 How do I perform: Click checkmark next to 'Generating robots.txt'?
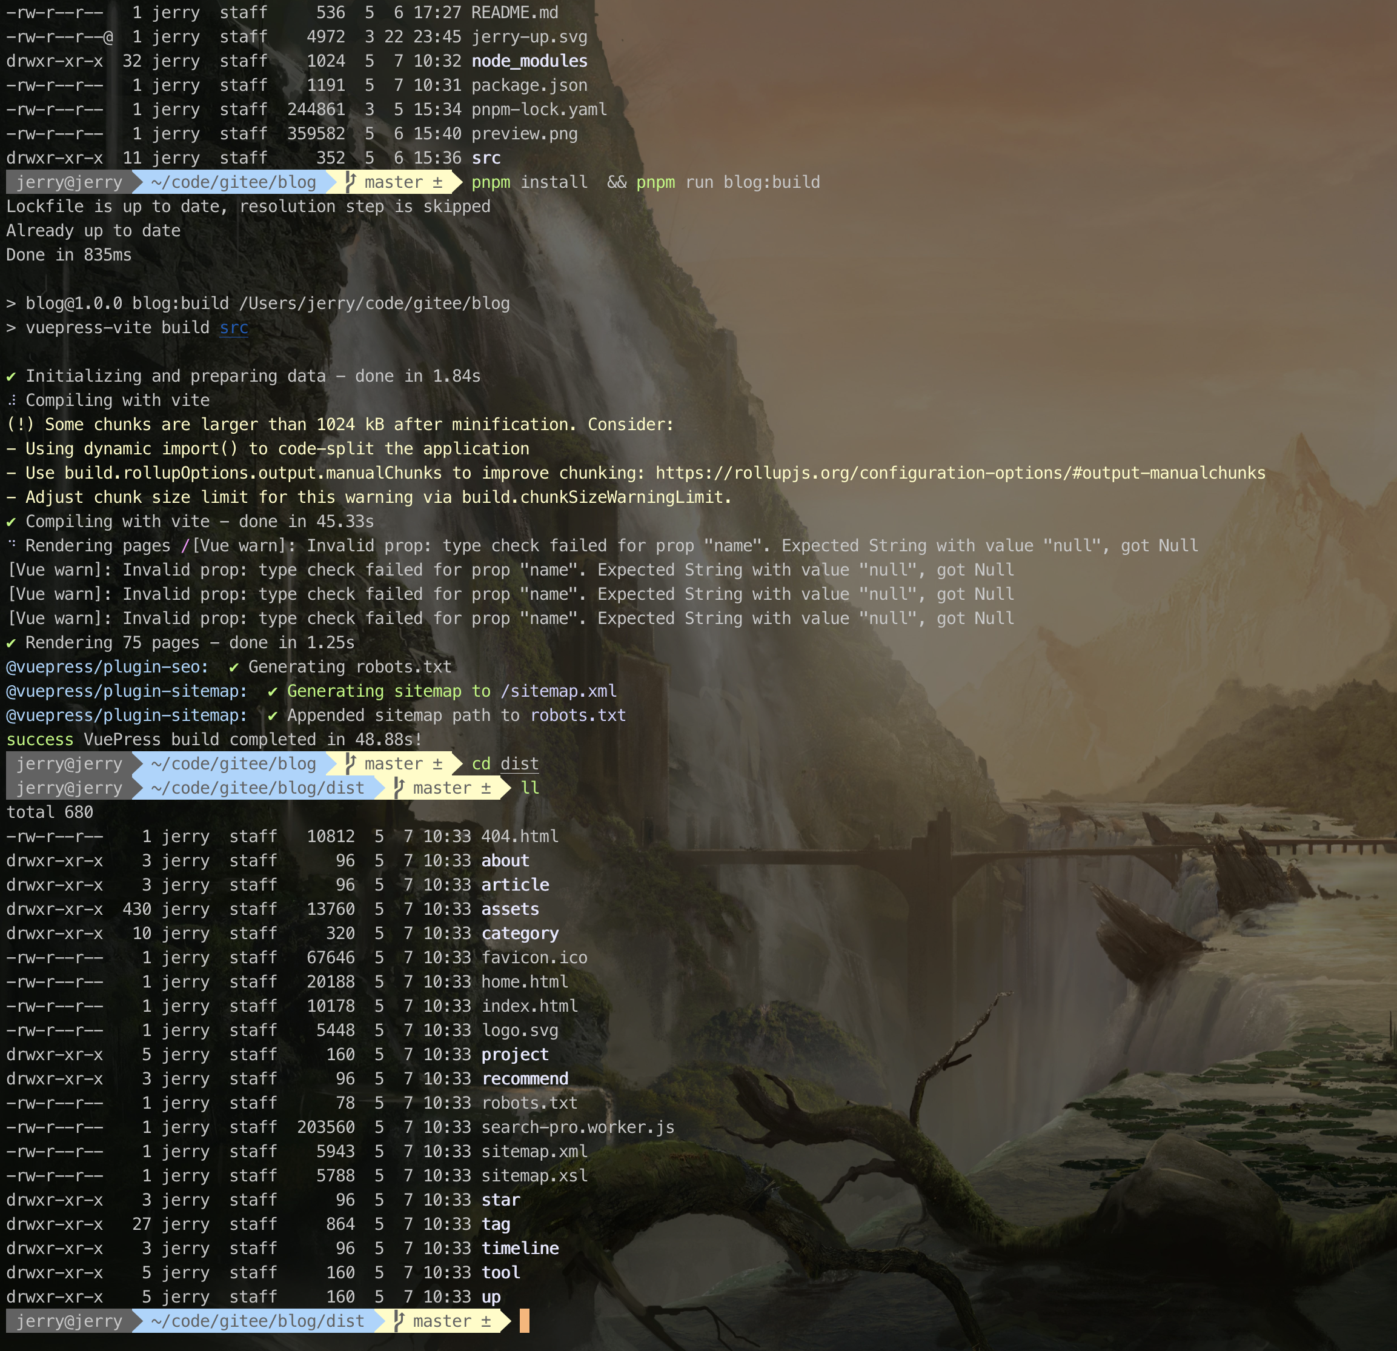click(x=234, y=667)
